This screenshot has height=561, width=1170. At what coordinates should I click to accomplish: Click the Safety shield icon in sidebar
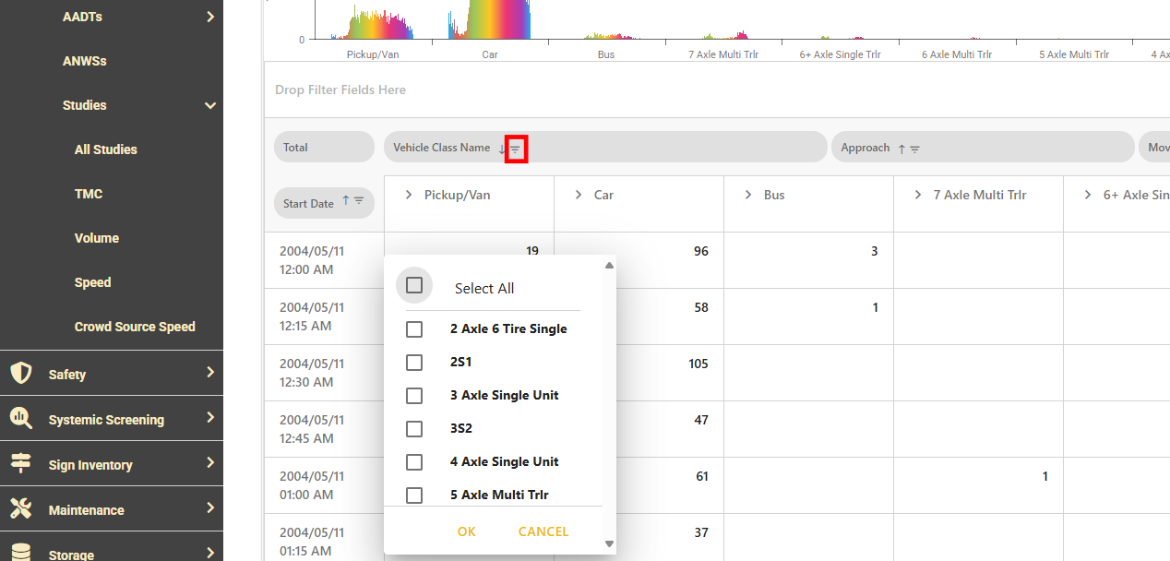pos(20,374)
